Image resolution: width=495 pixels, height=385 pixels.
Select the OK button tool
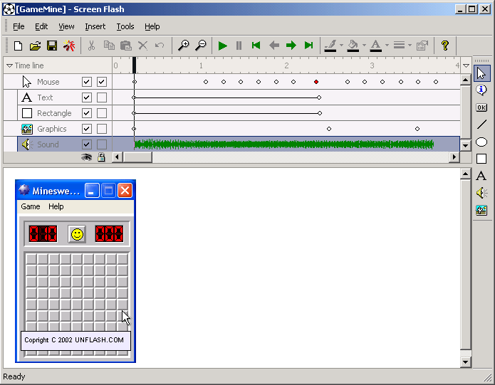click(481, 107)
